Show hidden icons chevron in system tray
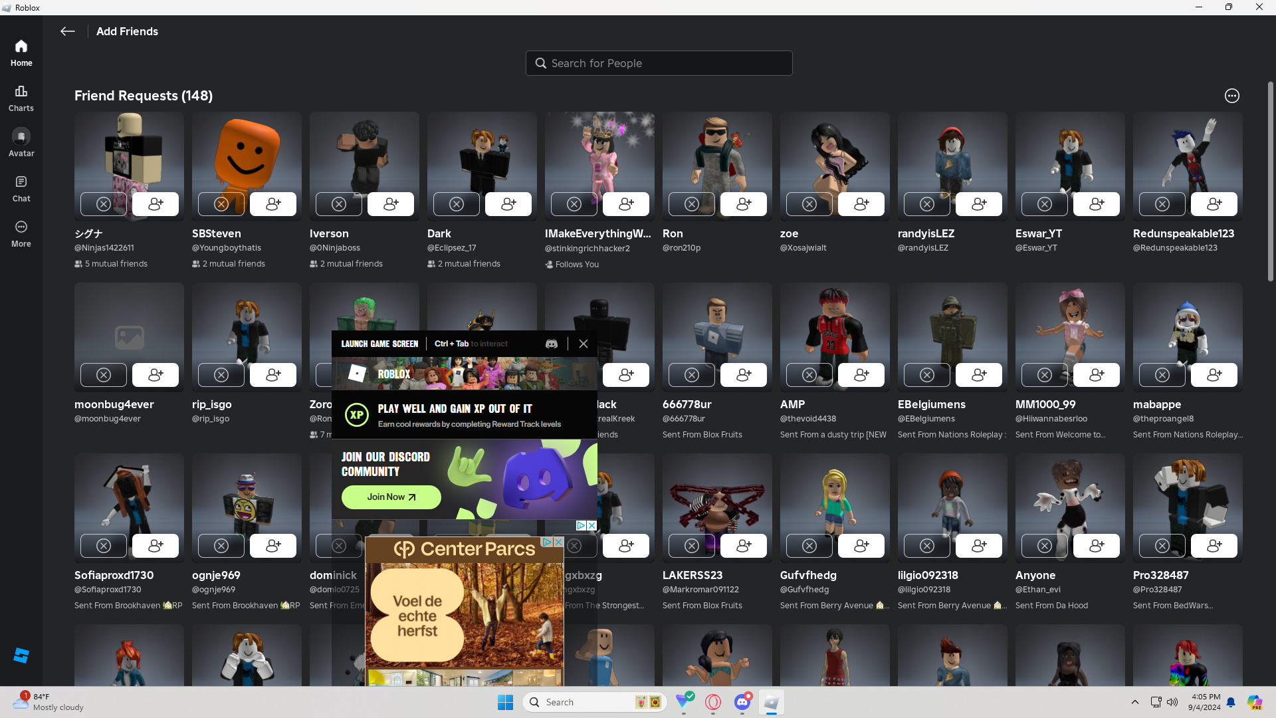The image size is (1276, 718). tap(1135, 702)
